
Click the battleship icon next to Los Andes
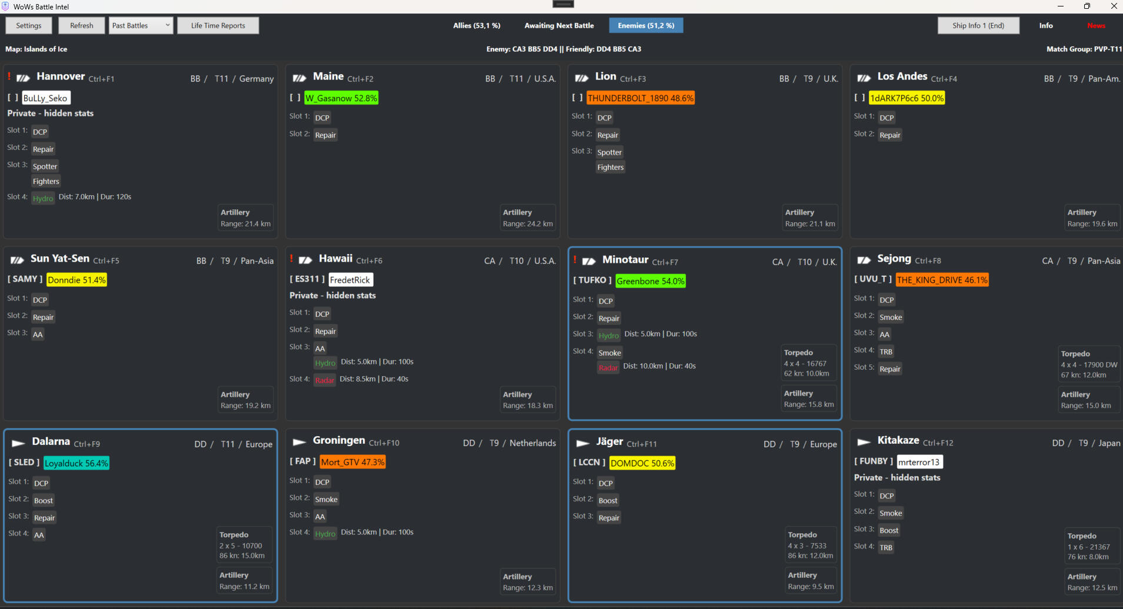pos(864,78)
